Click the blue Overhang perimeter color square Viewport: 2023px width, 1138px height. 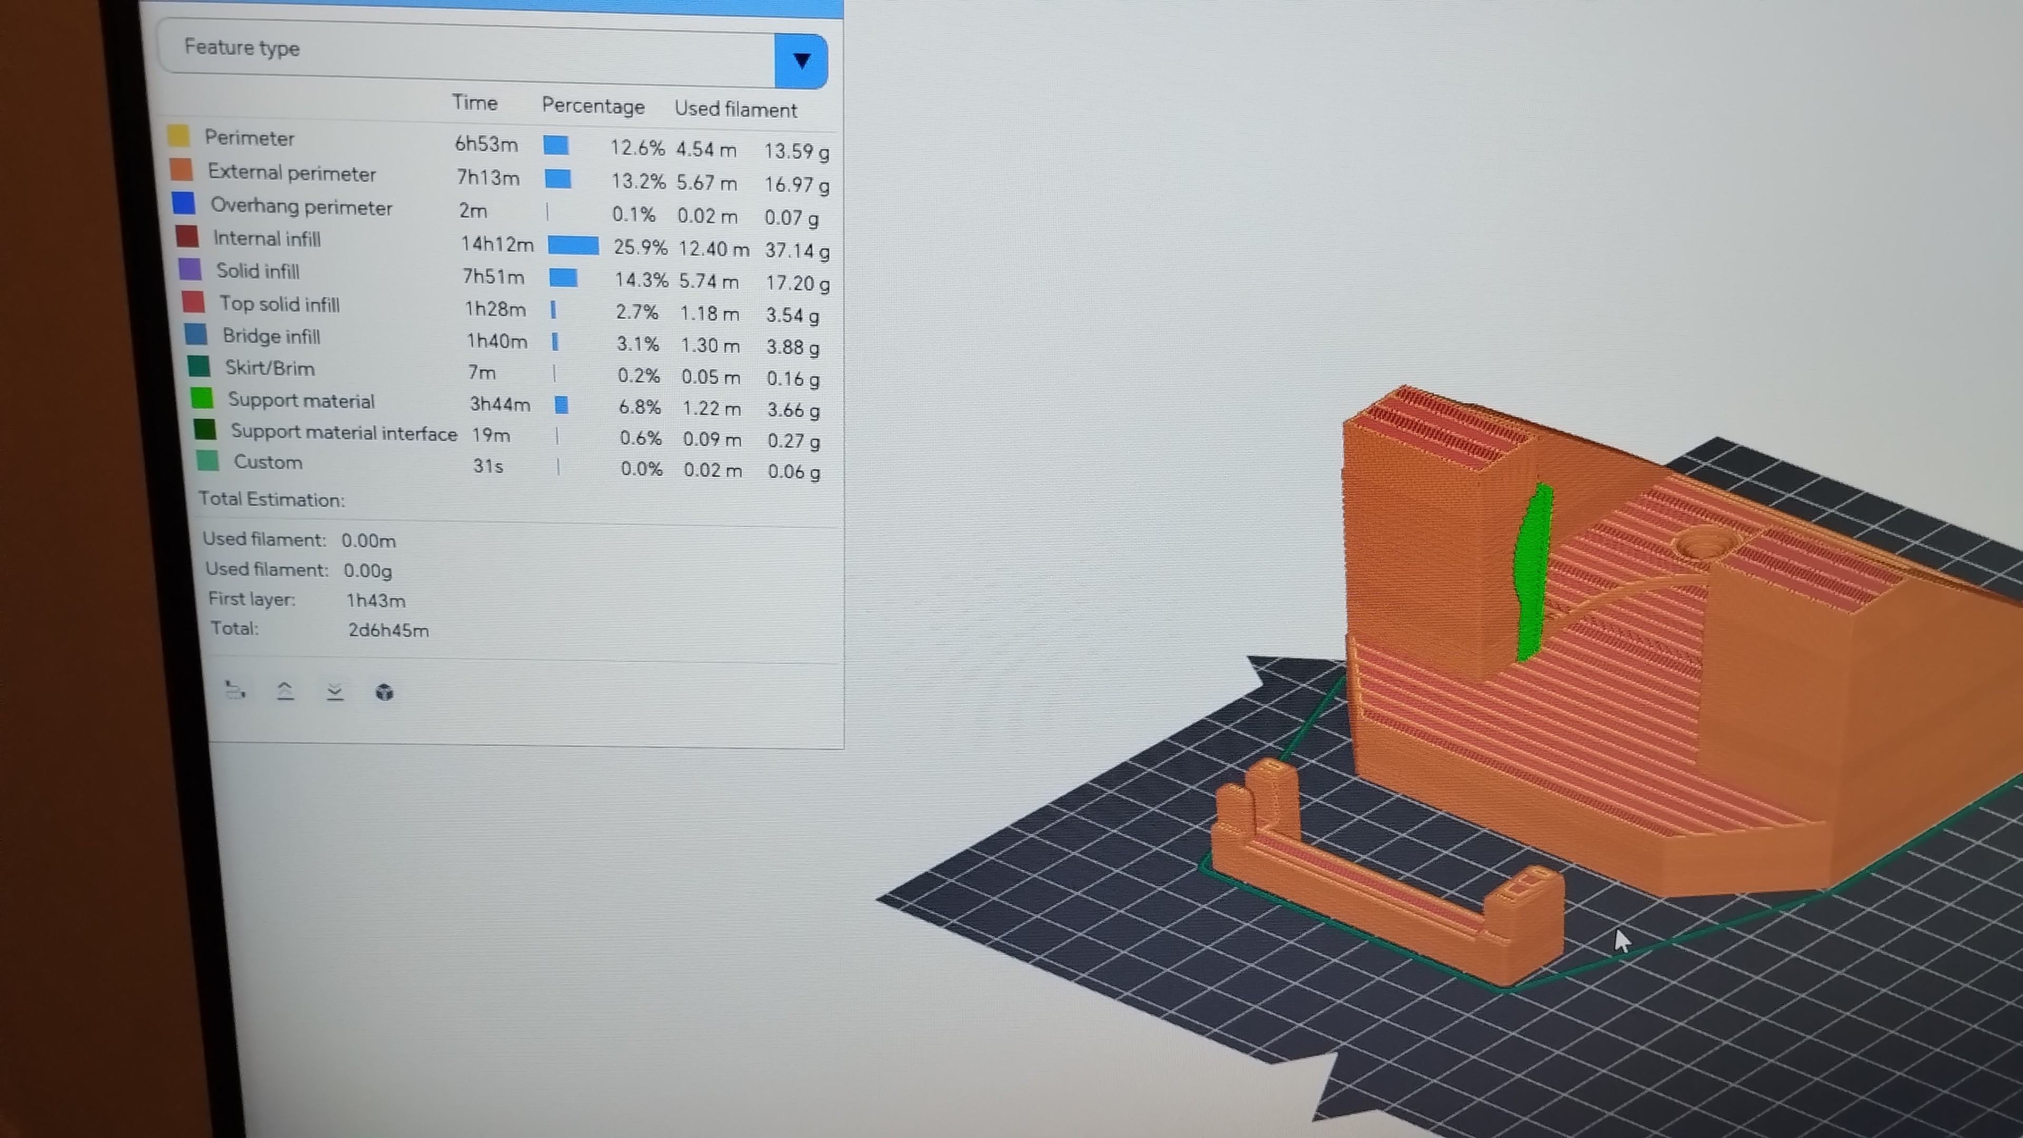click(x=184, y=203)
